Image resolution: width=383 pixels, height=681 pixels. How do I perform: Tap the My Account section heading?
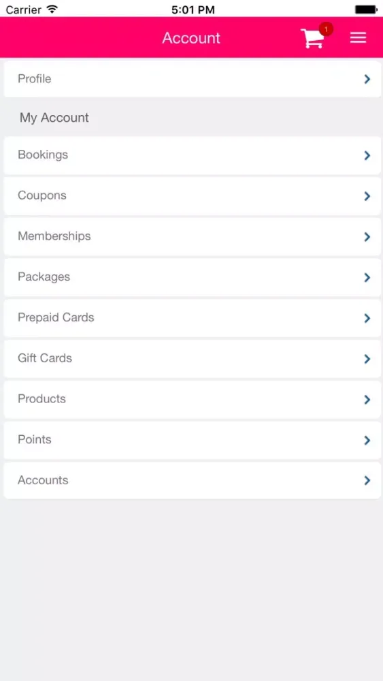coord(54,118)
